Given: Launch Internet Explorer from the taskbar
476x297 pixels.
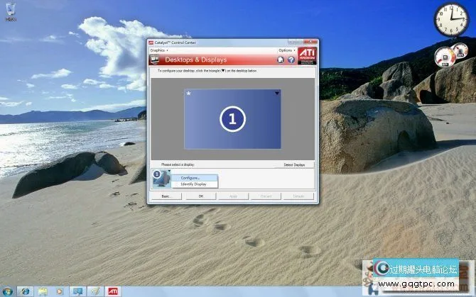Looking at the screenshot, I should tap(26, 291).
